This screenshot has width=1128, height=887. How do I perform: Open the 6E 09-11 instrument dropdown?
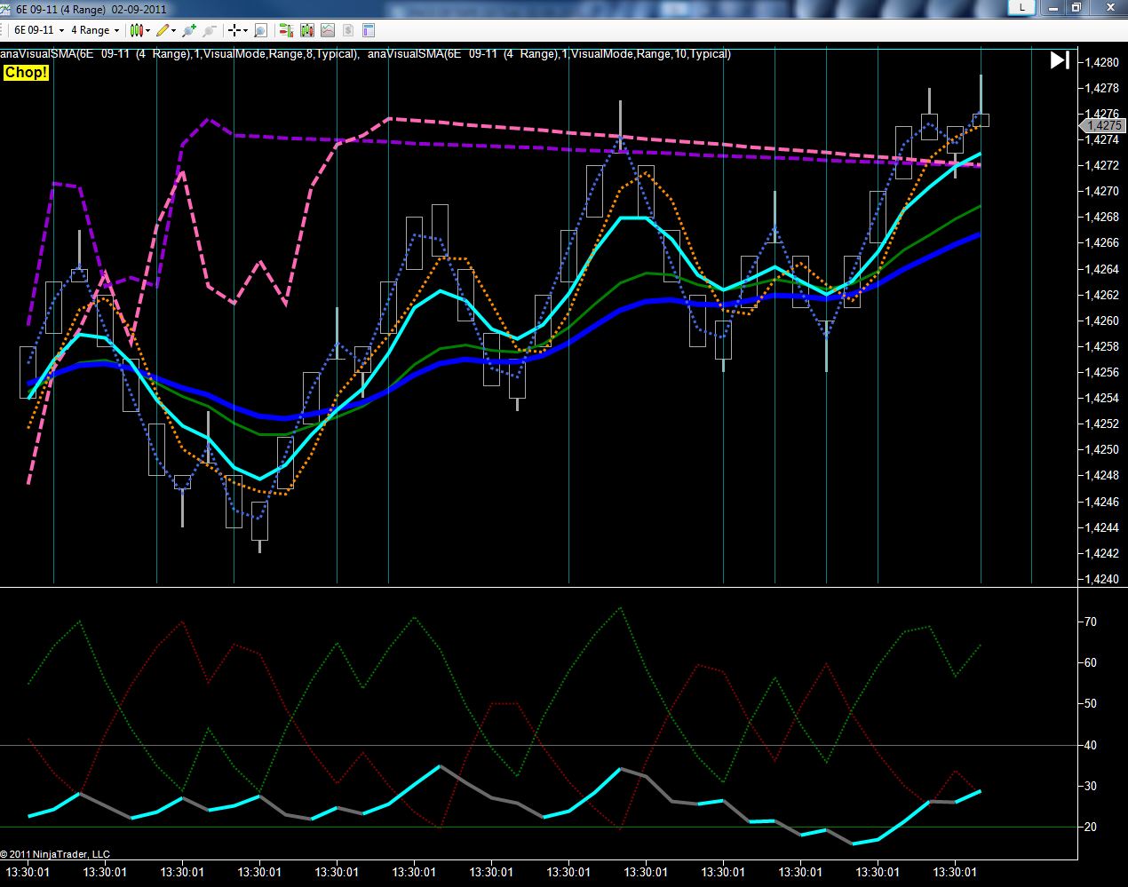coord(38,30)
